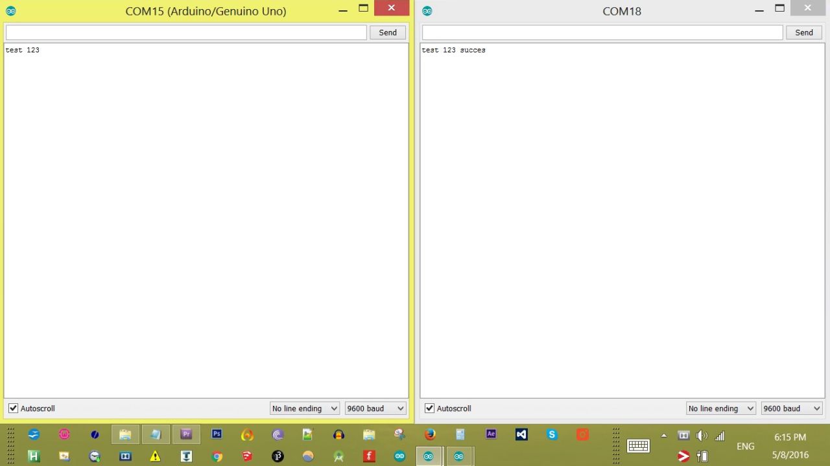This screenshot has height=466, width=830.
Task: Click Send button in COM18 window
Action: (x=804, y=32)
